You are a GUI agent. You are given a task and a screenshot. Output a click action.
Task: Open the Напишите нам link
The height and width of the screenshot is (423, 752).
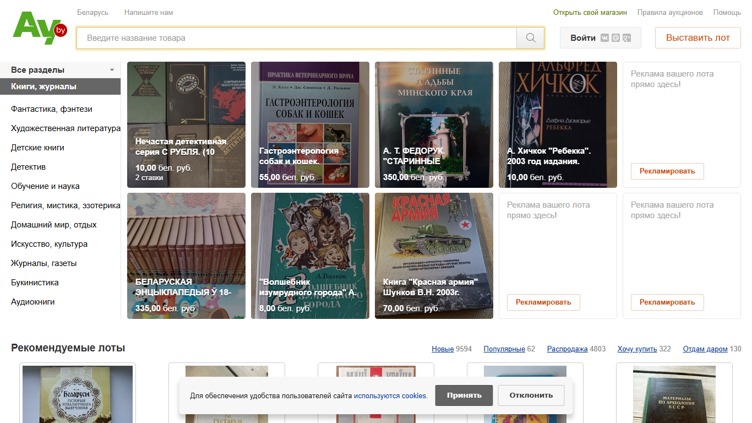(149, 12)
